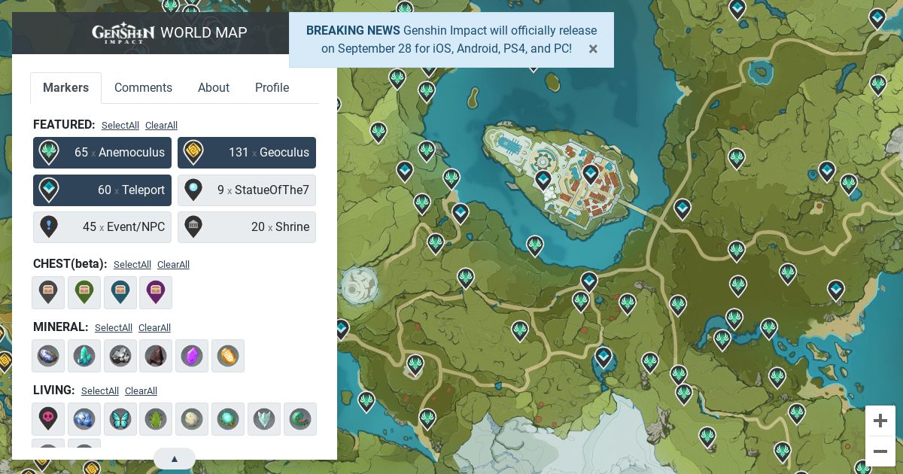903x474 pixels.
Task: Toggle the 65 x Anemoculus filter
Action: coord(102,153)
